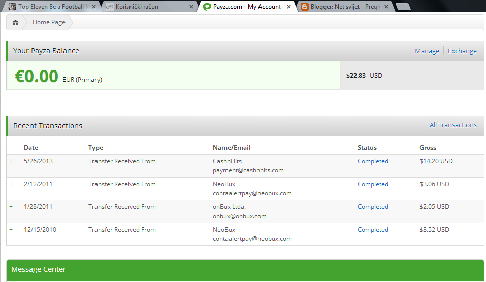Click Completed status for CashnHits transfer
The height and width of the screenshot is (282, 486).
[x=373, y=161]
